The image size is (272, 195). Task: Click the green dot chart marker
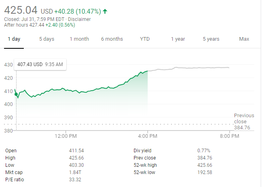16,94
